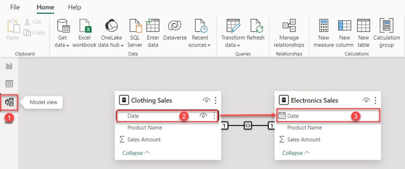Select Date field in Clothing Sales
This screenshot has width=405, height=169.
[167, 116]
